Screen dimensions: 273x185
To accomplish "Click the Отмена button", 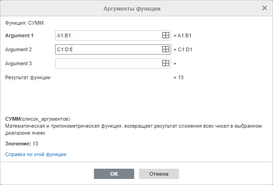I will [x=159, y=174].
